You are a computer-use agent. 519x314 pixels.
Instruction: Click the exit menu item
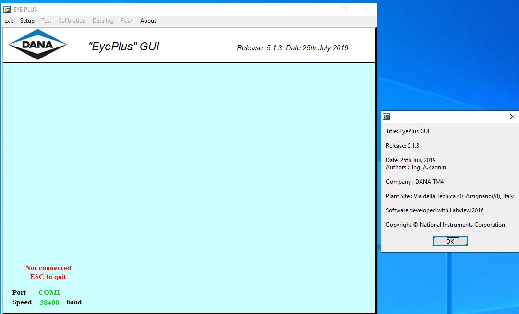click(x=9, y=21)
